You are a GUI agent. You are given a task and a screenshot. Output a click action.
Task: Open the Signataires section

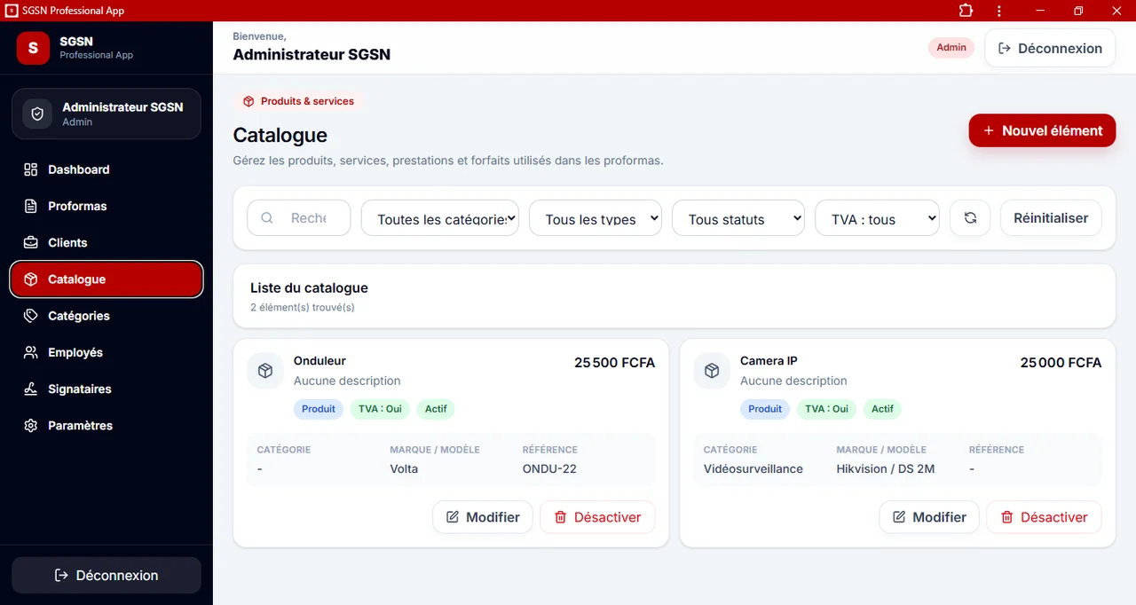pos(106,389)
